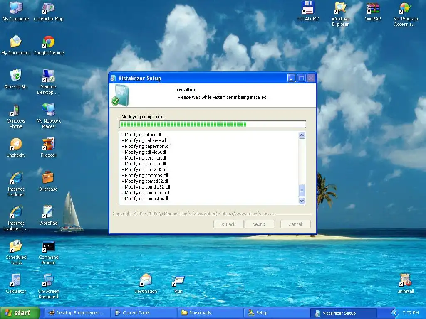Viewport: 426px width, 319px height.
Task: Click the installation progress bar
Action: coord(213,124)
